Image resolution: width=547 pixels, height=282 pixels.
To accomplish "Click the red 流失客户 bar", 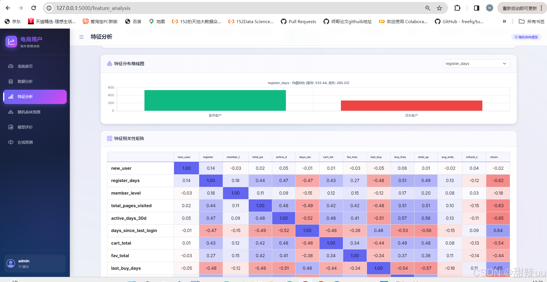I will [x=411, y=105].
